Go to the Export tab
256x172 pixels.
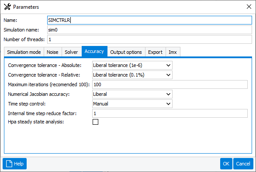point(155,52)
